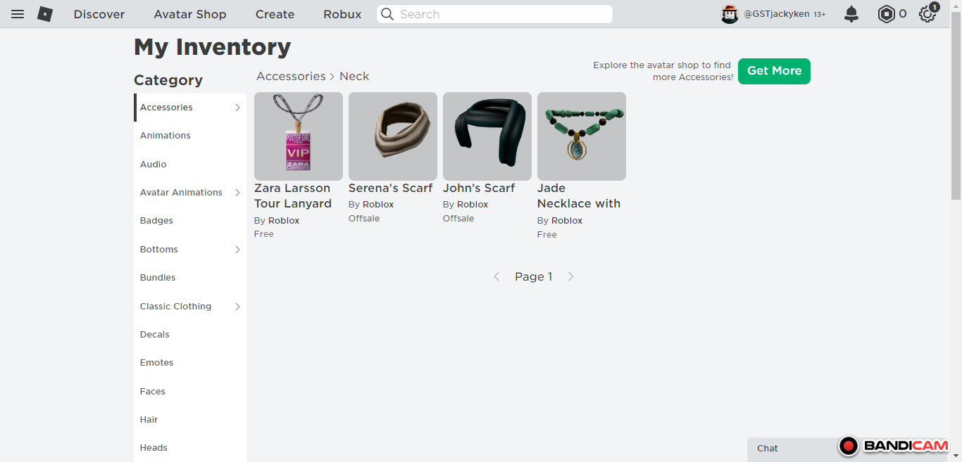Expand the Accessories category
Screen dimensions: 962x462
(237, 108)
